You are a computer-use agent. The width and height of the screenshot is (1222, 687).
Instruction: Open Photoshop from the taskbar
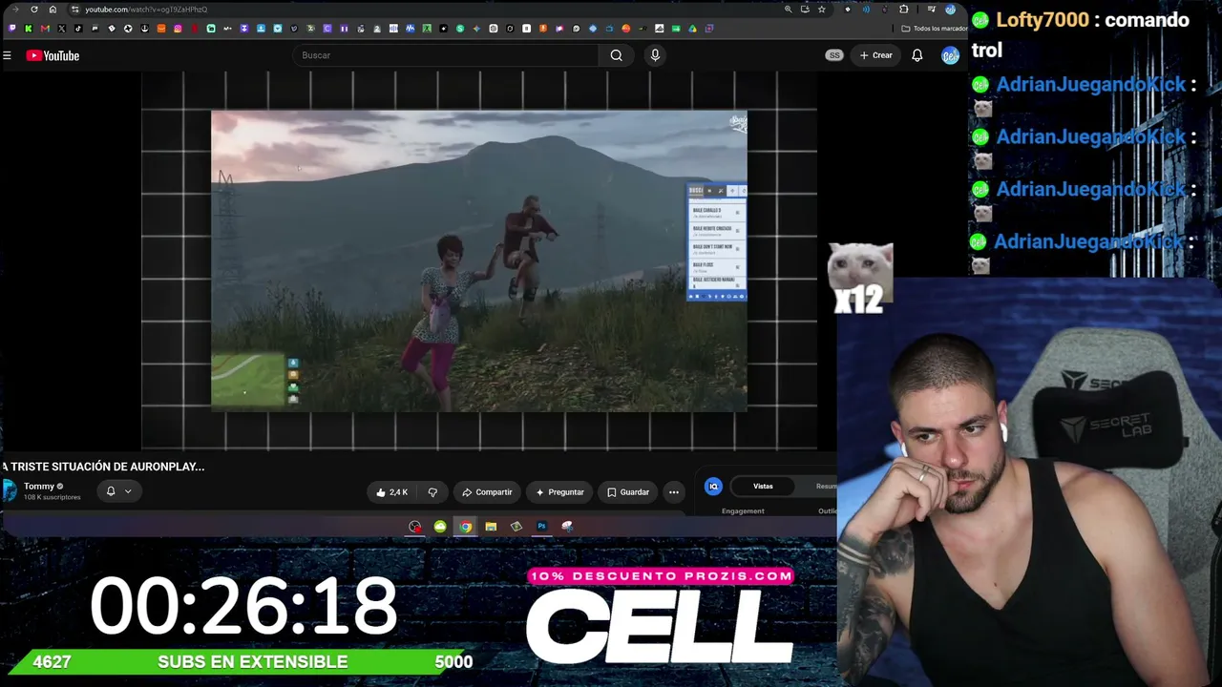pyautogui.click(x=541, y=526)
